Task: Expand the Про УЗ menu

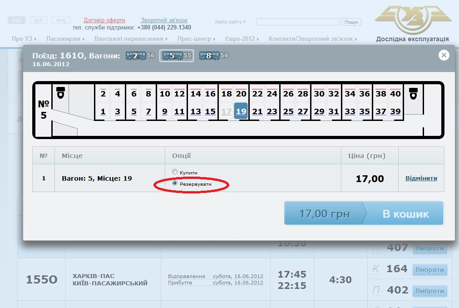Action: click(24, 39)
